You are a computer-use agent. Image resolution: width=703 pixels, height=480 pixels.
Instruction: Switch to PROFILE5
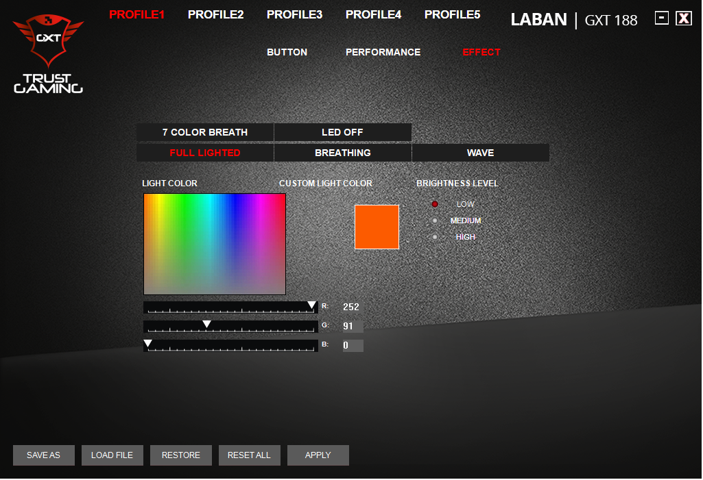pyautogui.click(x=452, y=14)
